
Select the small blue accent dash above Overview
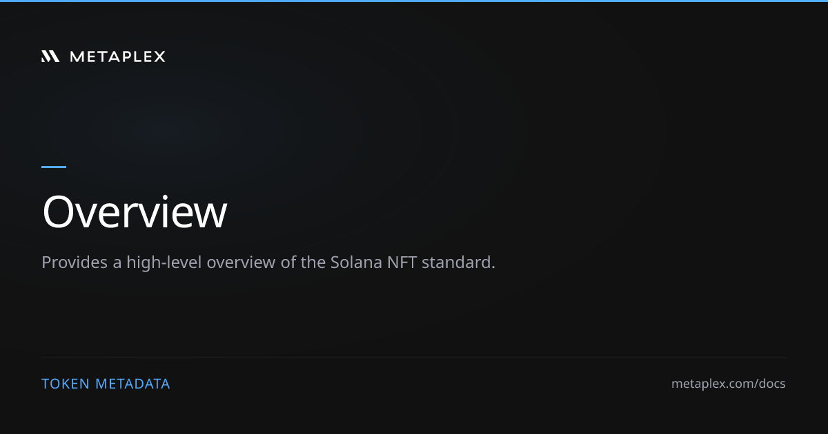coord(54,167)
